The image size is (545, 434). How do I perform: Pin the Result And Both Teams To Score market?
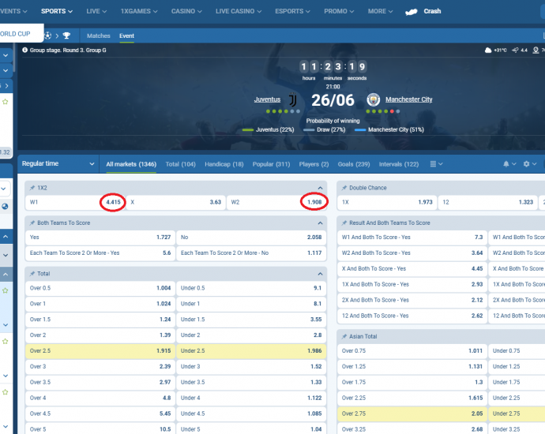[x=344, y=223]
